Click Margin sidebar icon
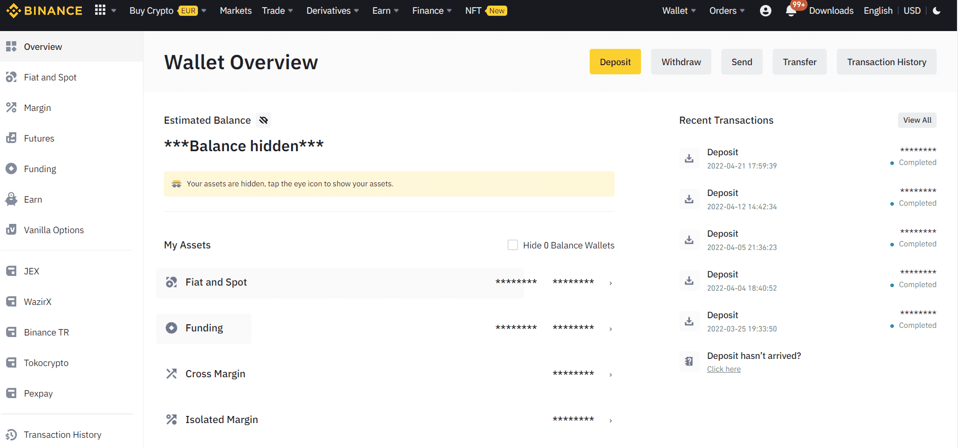 (11, 107)
